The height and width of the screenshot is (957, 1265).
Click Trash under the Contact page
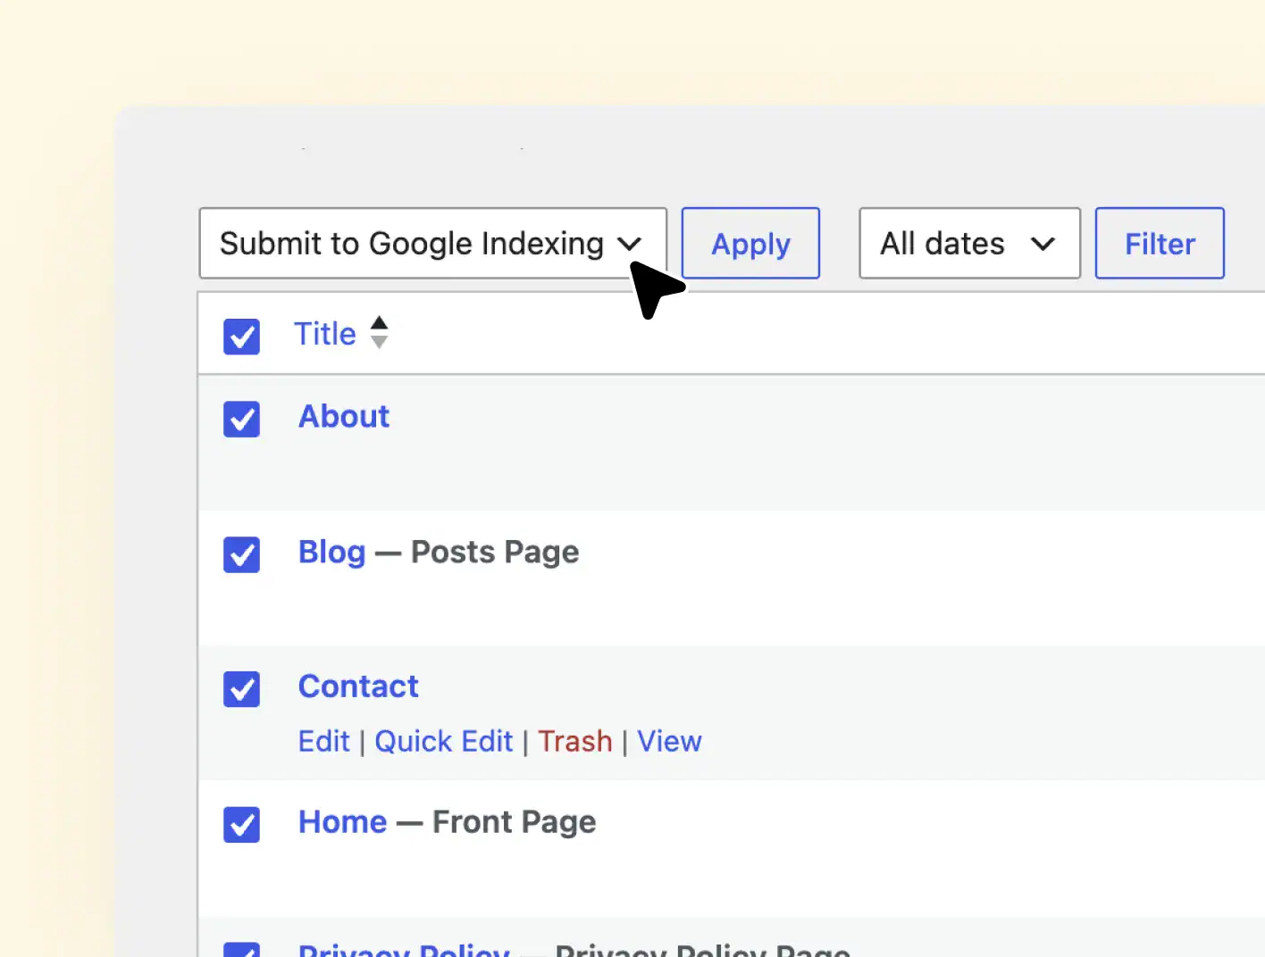(x=574, y=741)
